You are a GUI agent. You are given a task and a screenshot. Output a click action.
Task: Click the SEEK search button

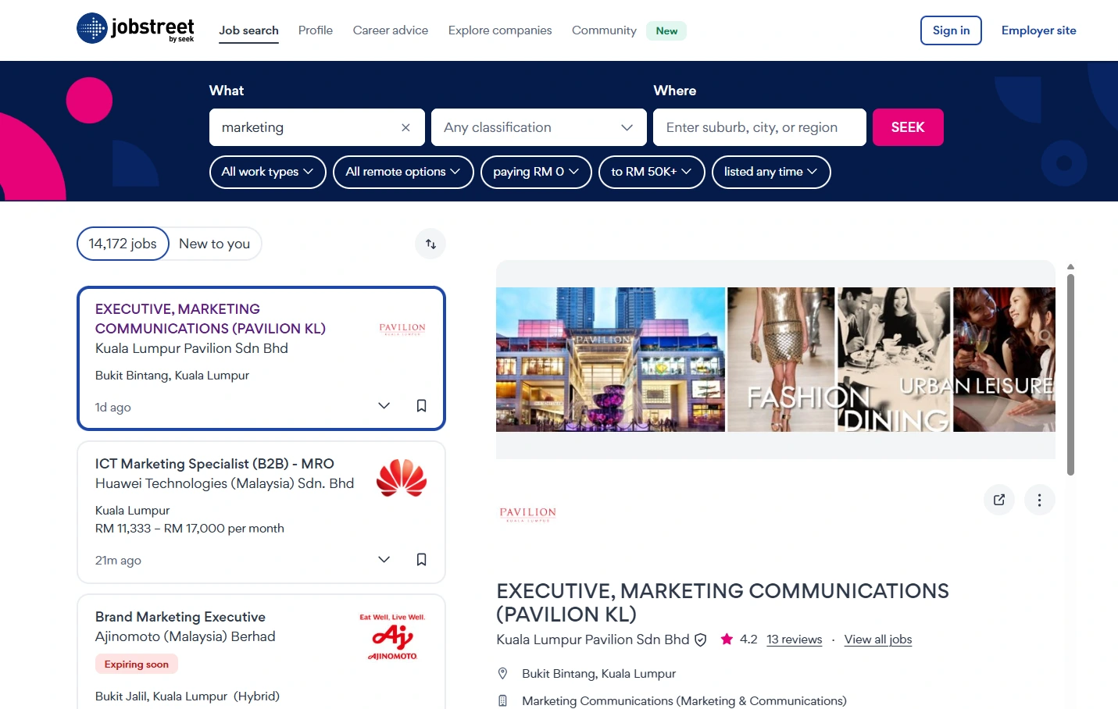point(908,127)
